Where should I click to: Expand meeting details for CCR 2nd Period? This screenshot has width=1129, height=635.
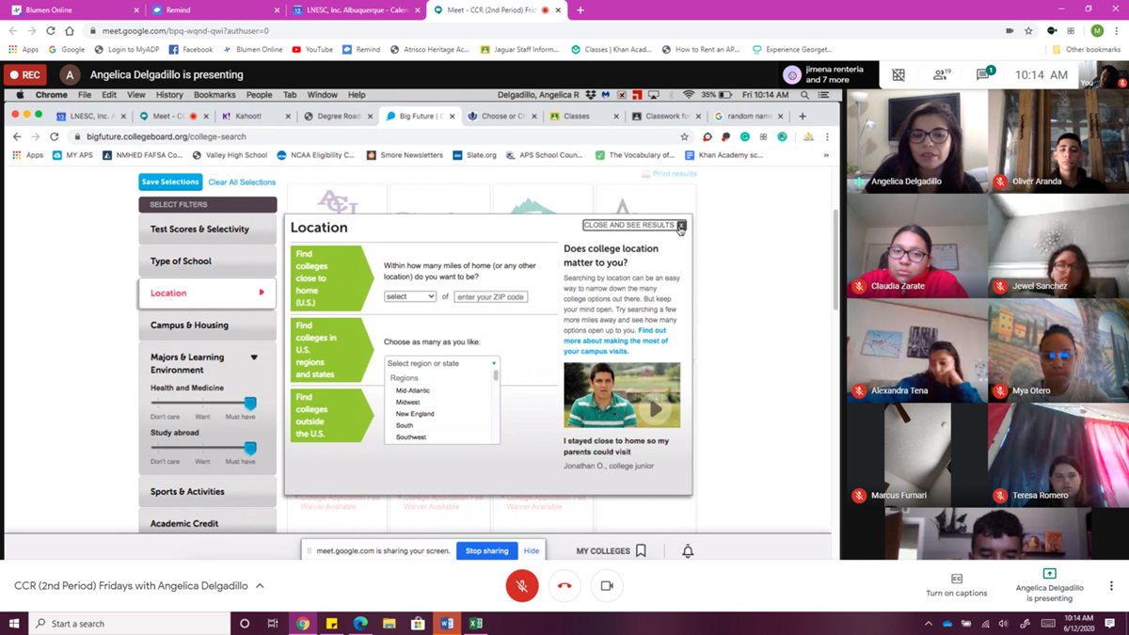pyautogui.click(x=139, y=585)
